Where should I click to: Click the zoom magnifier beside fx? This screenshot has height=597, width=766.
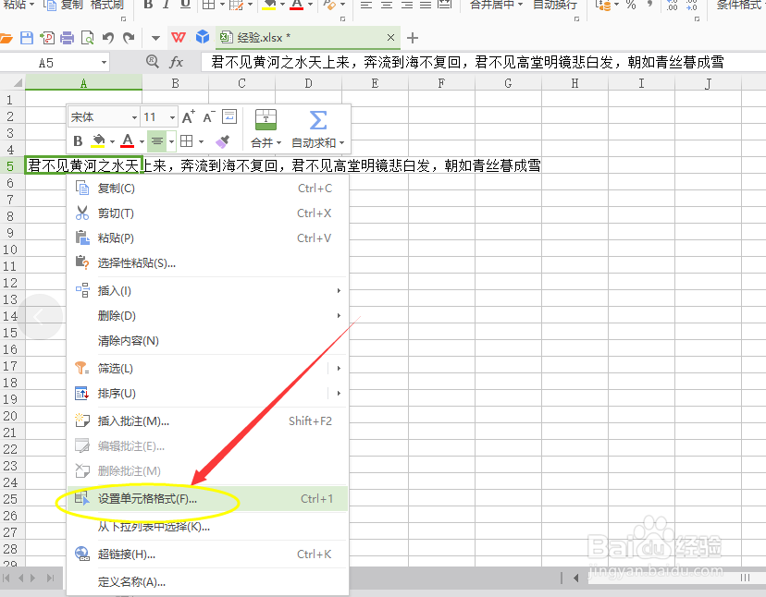point(153,62)
